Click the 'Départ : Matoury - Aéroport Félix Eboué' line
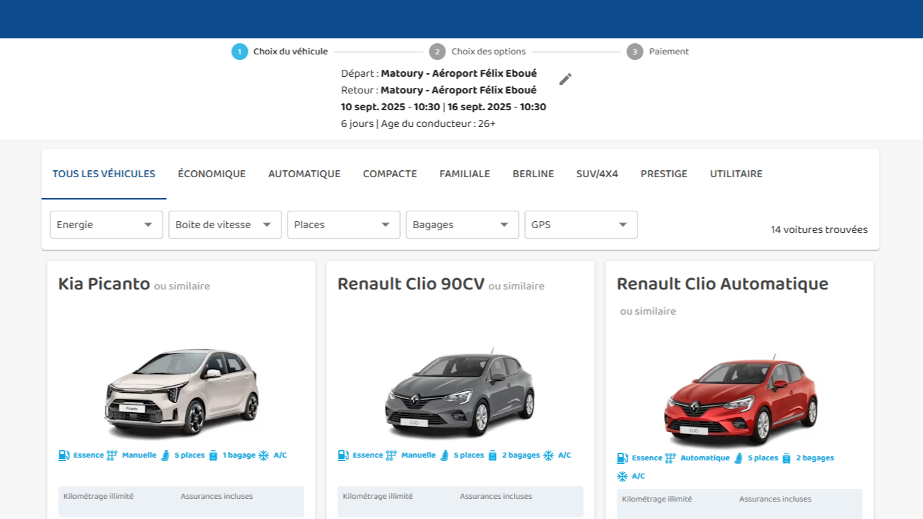Viewport: 923px width, 519px height. [439, 73]
